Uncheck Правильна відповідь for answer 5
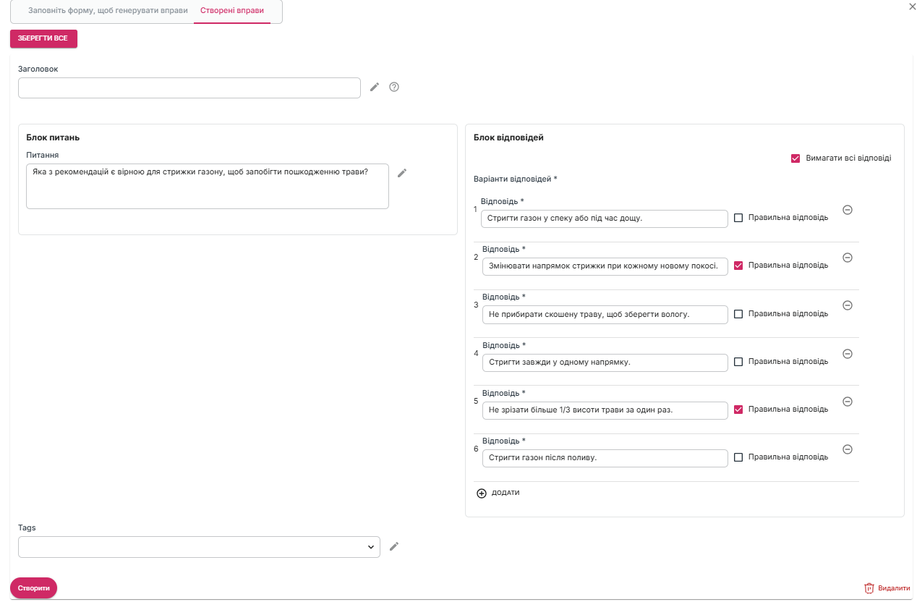This screenshot has height=602, width=917. [738, 410]
